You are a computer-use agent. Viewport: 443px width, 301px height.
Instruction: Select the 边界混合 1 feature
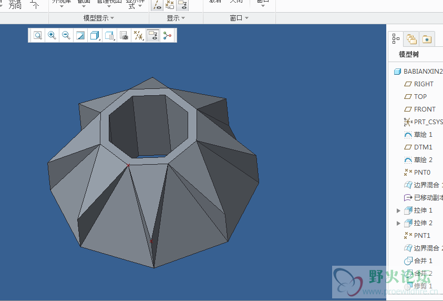coord(427,185)
